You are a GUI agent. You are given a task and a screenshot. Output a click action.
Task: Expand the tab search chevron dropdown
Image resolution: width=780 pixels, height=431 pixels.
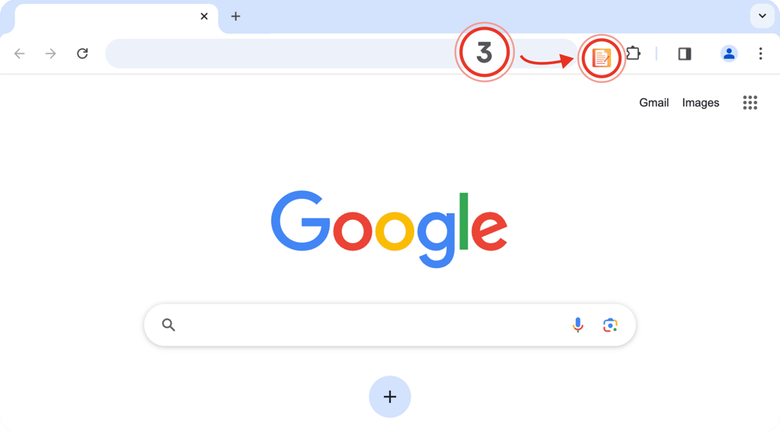coord(762,16)
